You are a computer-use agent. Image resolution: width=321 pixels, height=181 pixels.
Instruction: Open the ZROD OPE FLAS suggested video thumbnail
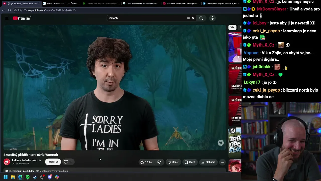click(235, 143)
